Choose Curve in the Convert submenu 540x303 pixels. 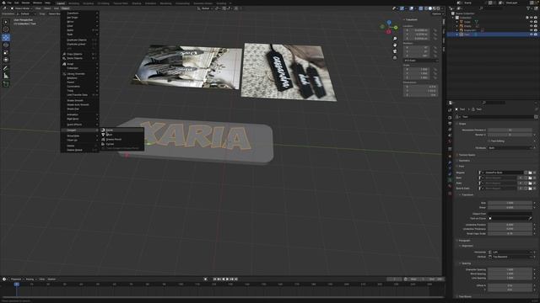tap(121, 130)
